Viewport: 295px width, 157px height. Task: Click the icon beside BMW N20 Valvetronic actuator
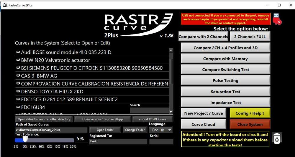tap(18, 60)
